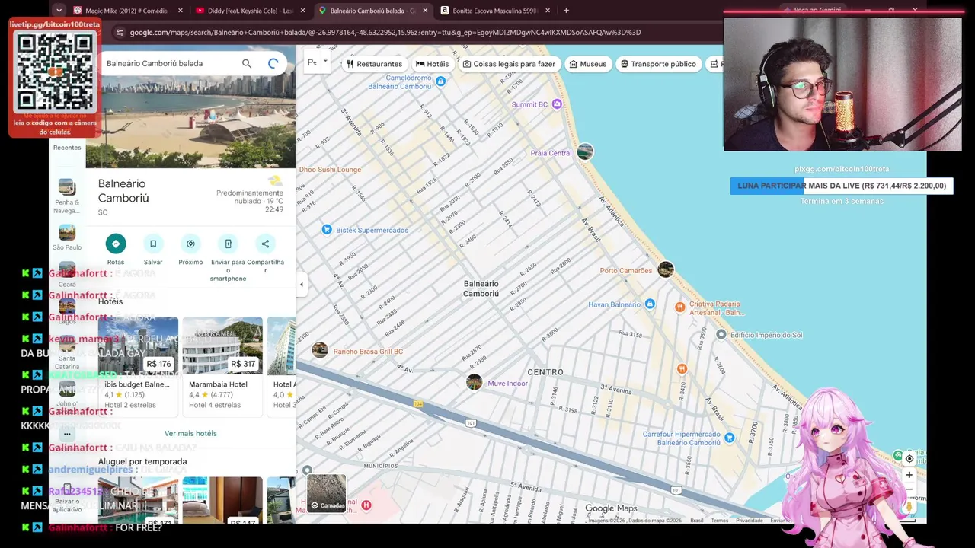This screenshot has width=975, height=548.
Task: Click the Aluguel por temporada heading
Action: (142, 461)
